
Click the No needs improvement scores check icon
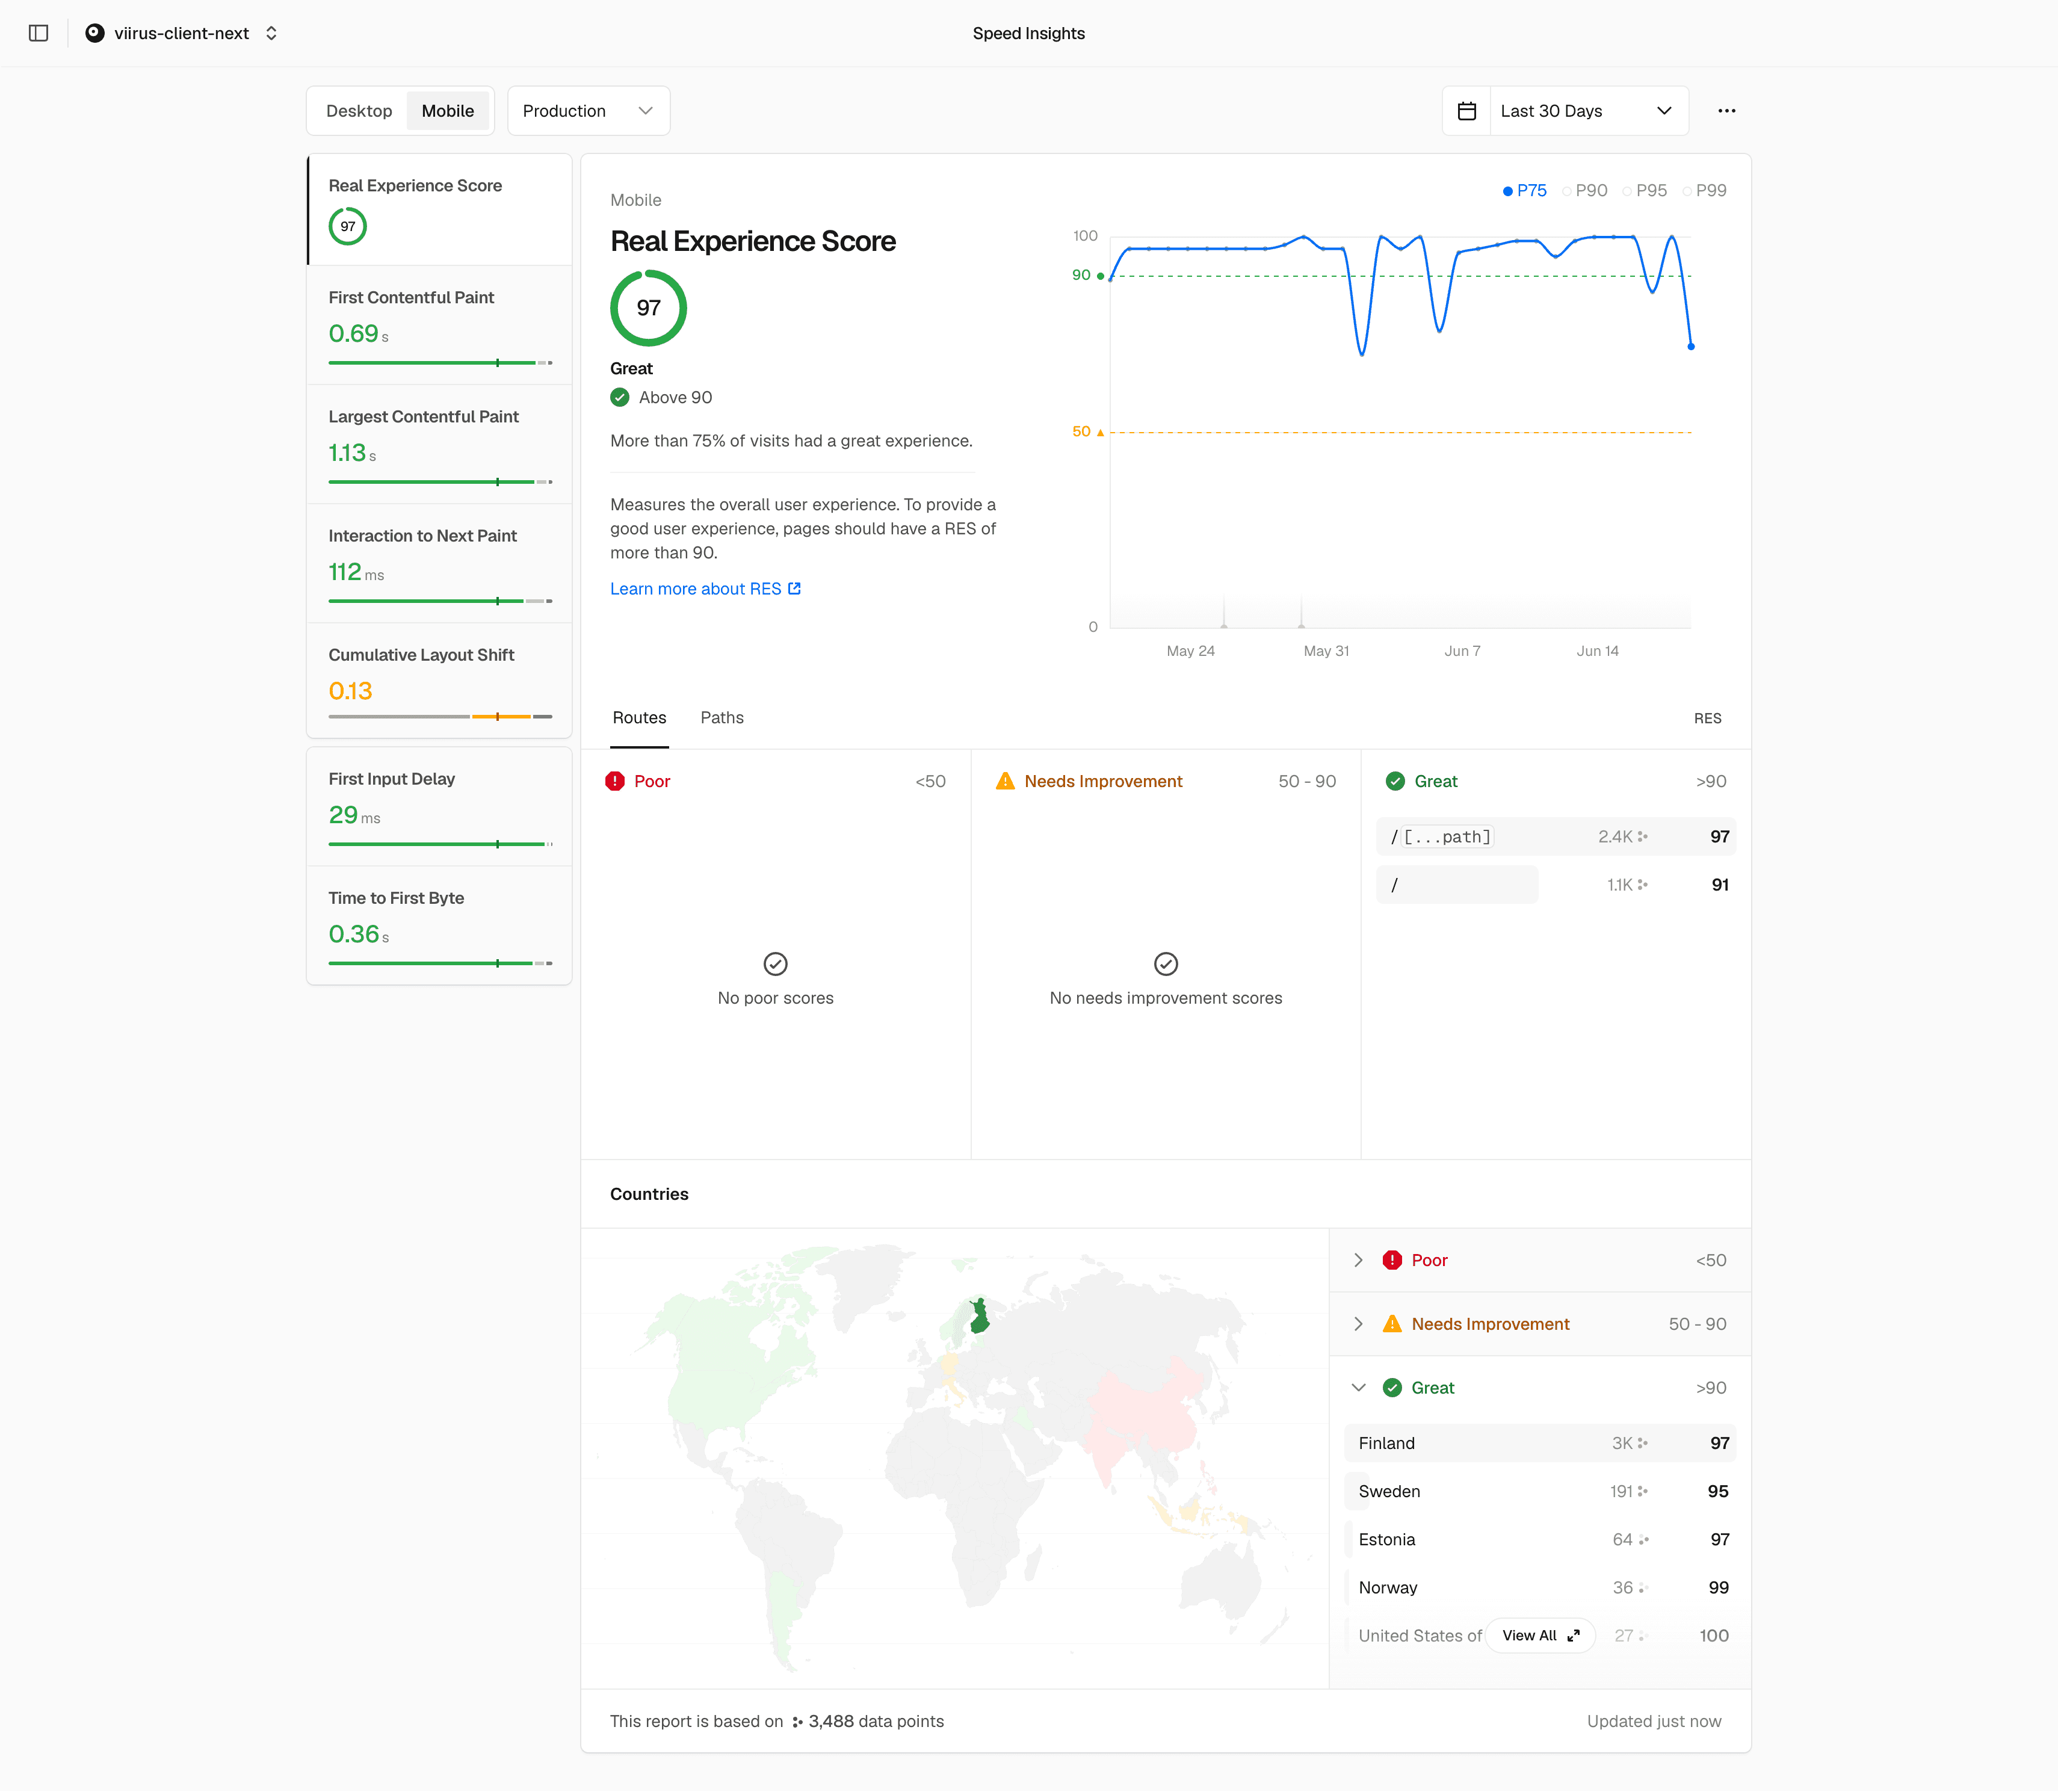pos(1166,964)
